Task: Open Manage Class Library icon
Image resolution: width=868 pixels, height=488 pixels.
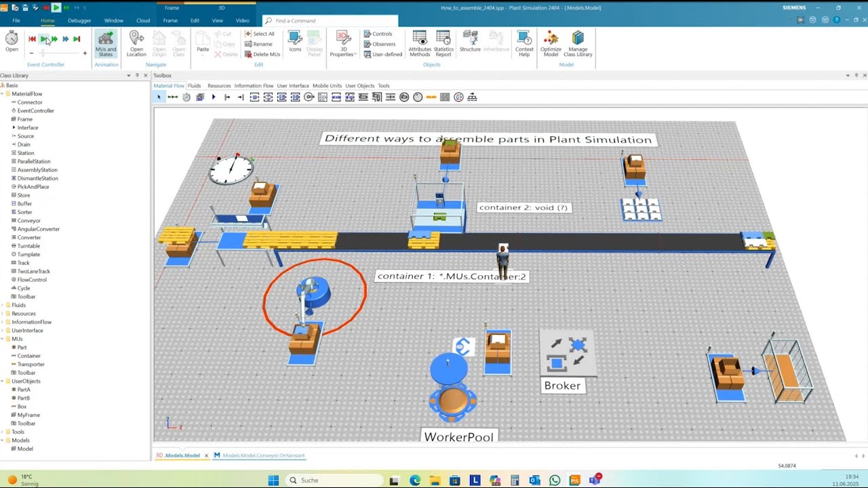Action: click(x=578, y=44)
